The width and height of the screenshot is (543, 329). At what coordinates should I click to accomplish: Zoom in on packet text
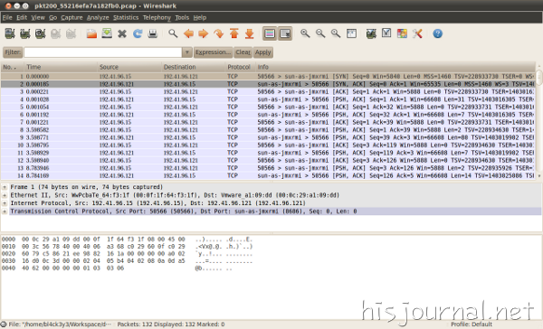coord(305,33)
